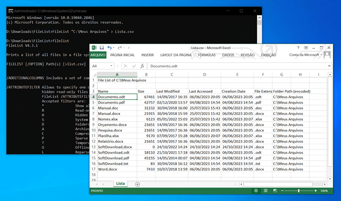Click size cell '67461'
Viewport: 341px width, 201px height.
146,97
